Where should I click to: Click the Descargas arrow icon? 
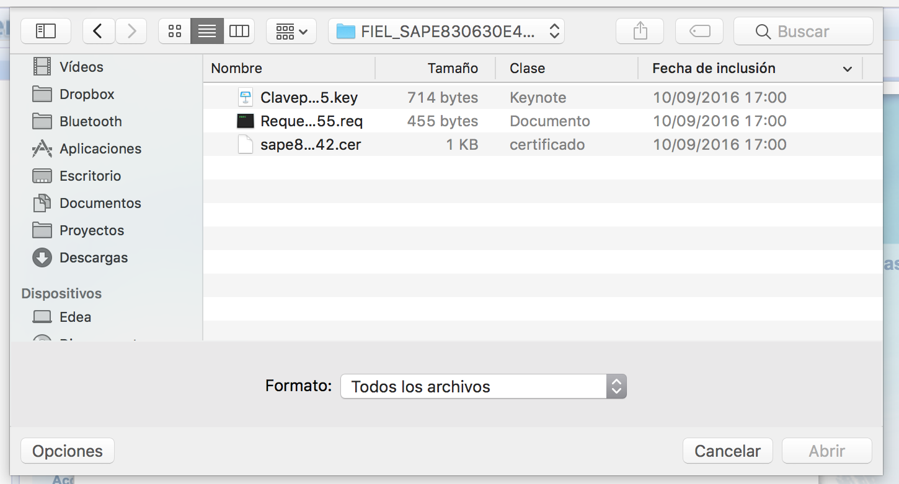(x=42, y=257)
